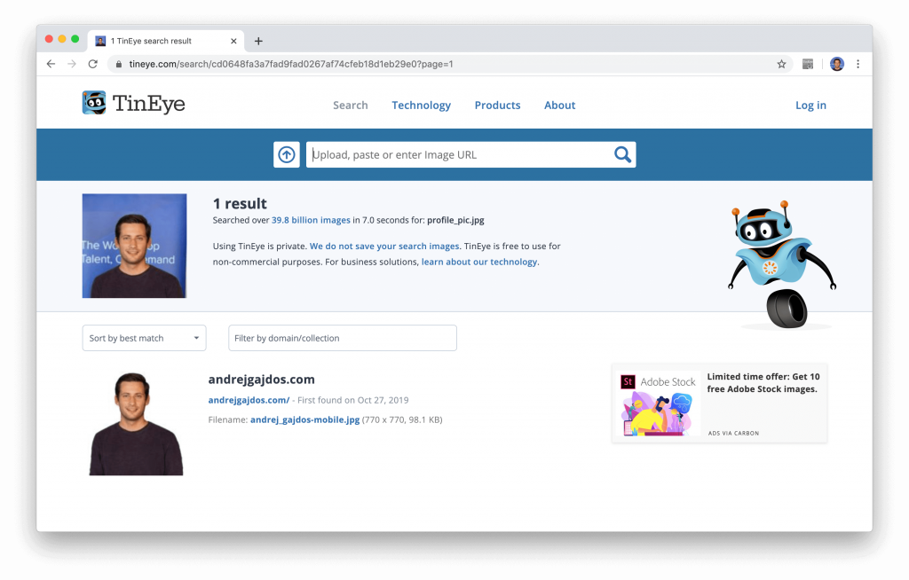Open the Sort by best match dropdown
Viewport: 909px width, 580px height.
tap(144, 338)
